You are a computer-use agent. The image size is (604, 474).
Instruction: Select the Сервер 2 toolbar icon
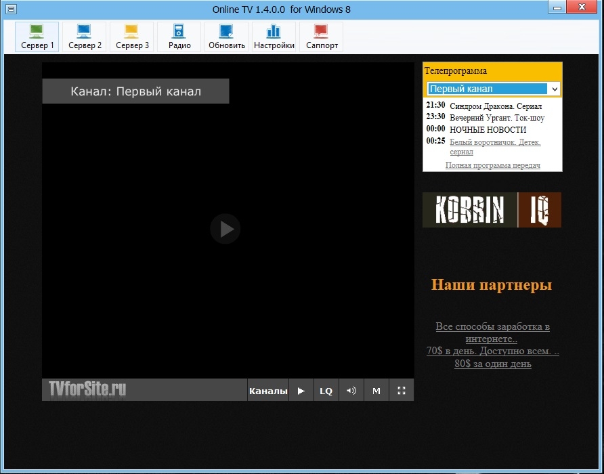tap(85, 37)
